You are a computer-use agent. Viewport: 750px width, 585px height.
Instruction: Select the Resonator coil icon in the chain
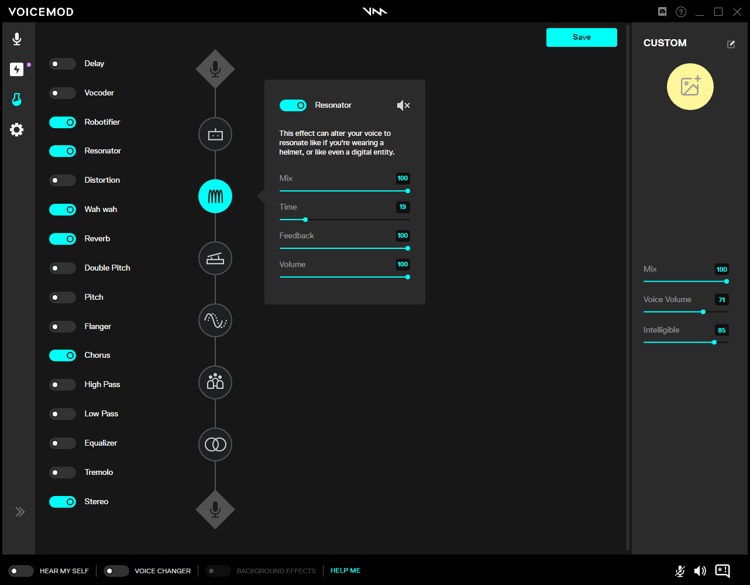(215, 196)
